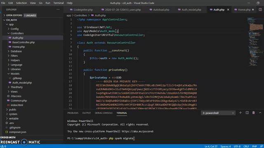
Task: Click the split editor right icon
Action: point(260,9)
